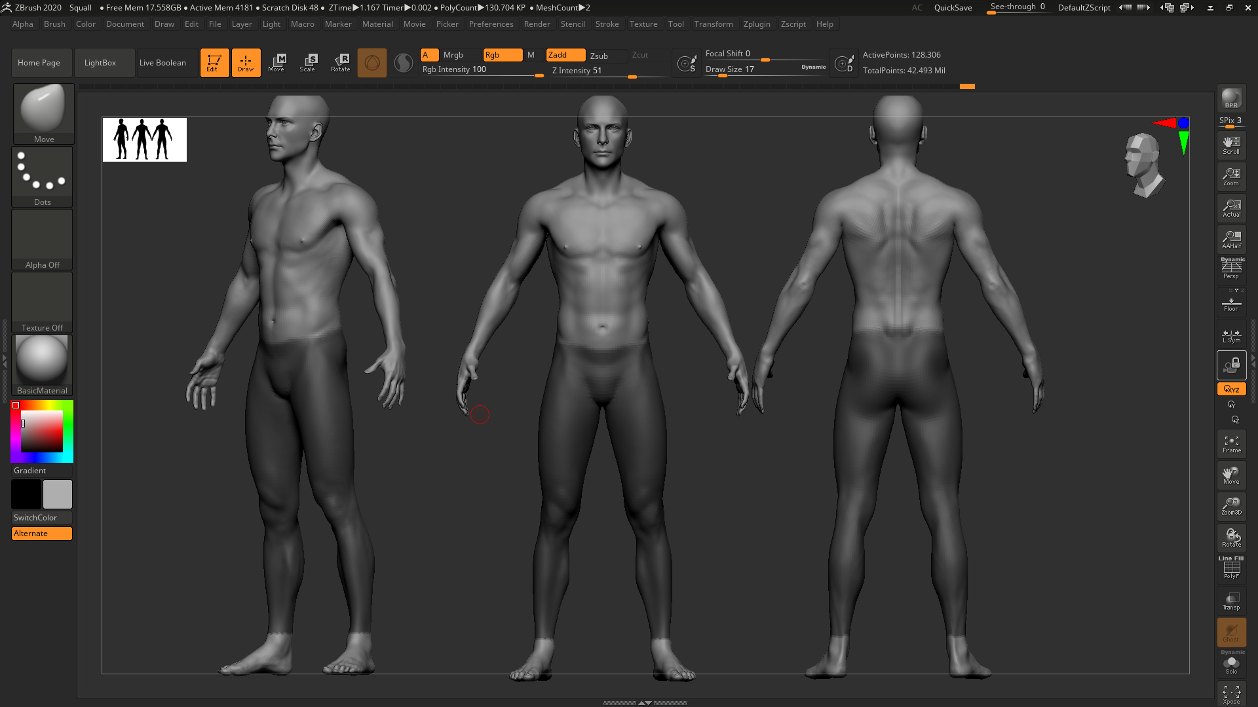Open the Transform menu

click(714, 24)
